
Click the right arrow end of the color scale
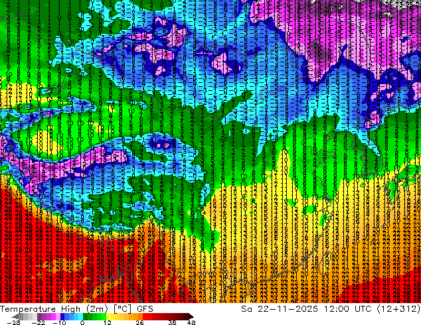coord(191,316)
